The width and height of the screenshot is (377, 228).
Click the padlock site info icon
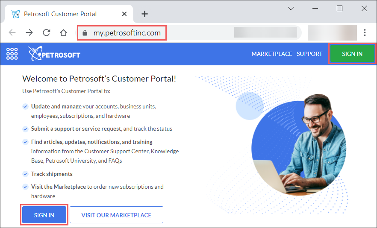85,33
